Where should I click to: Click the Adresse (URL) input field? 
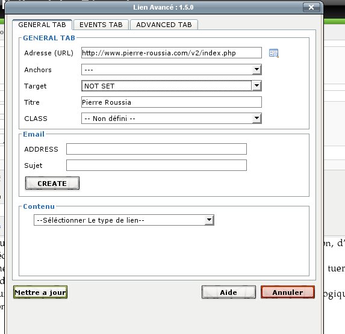point(172,53)
